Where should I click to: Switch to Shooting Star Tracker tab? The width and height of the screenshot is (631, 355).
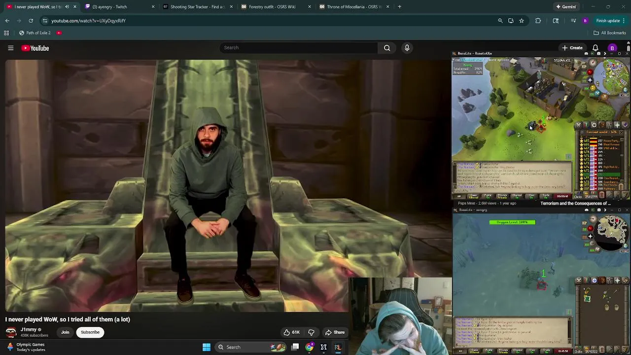197,7
